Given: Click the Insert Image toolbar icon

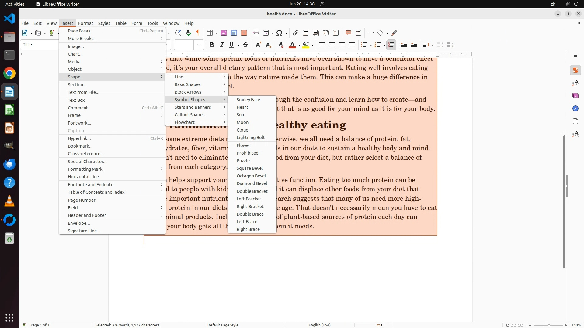Looking at the screenshot, I should 224,33.
